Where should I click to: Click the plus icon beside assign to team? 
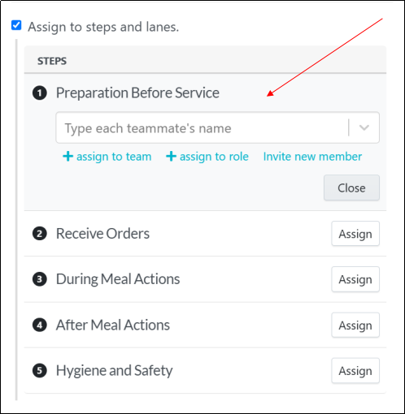coord(67,157)
